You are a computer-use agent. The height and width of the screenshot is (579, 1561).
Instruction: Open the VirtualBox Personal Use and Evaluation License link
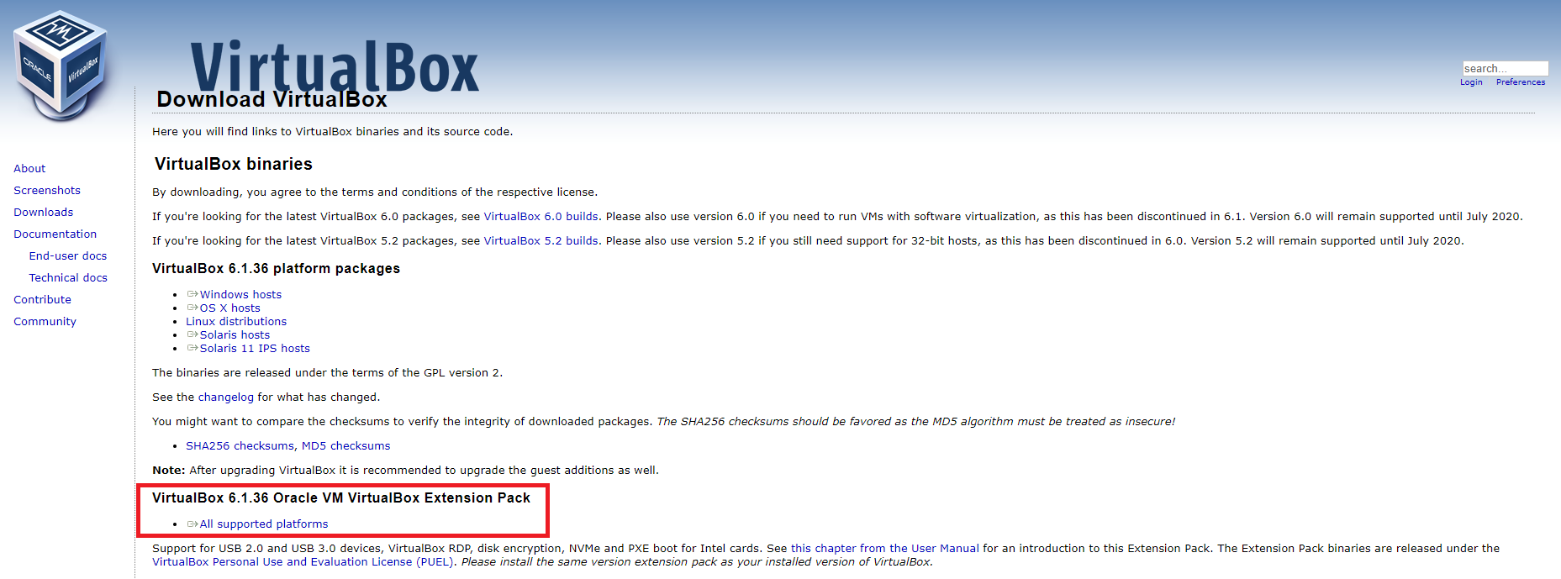pyautogui.click(x=303, y=562)
